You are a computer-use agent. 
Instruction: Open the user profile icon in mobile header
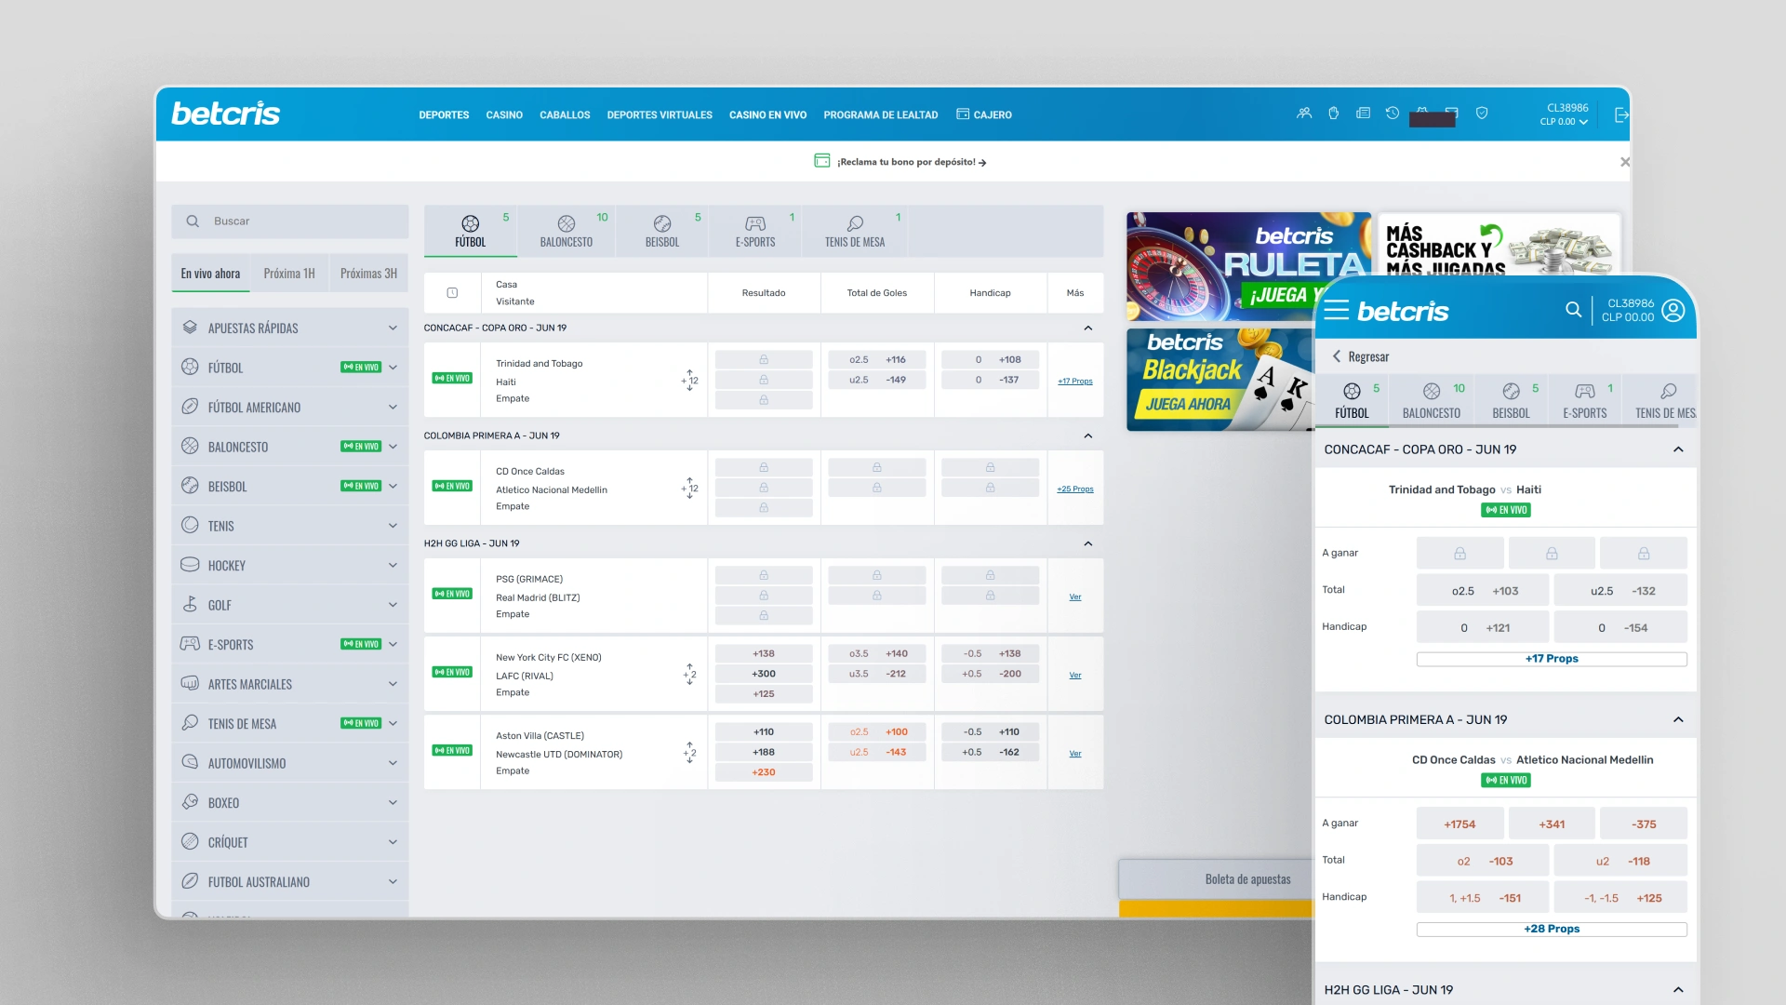pyautogui.click(x=1673, y=310)
